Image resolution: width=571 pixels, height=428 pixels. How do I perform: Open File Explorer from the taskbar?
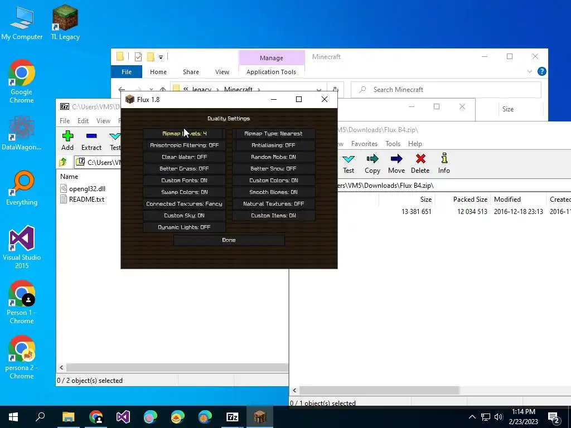[68, 417]
